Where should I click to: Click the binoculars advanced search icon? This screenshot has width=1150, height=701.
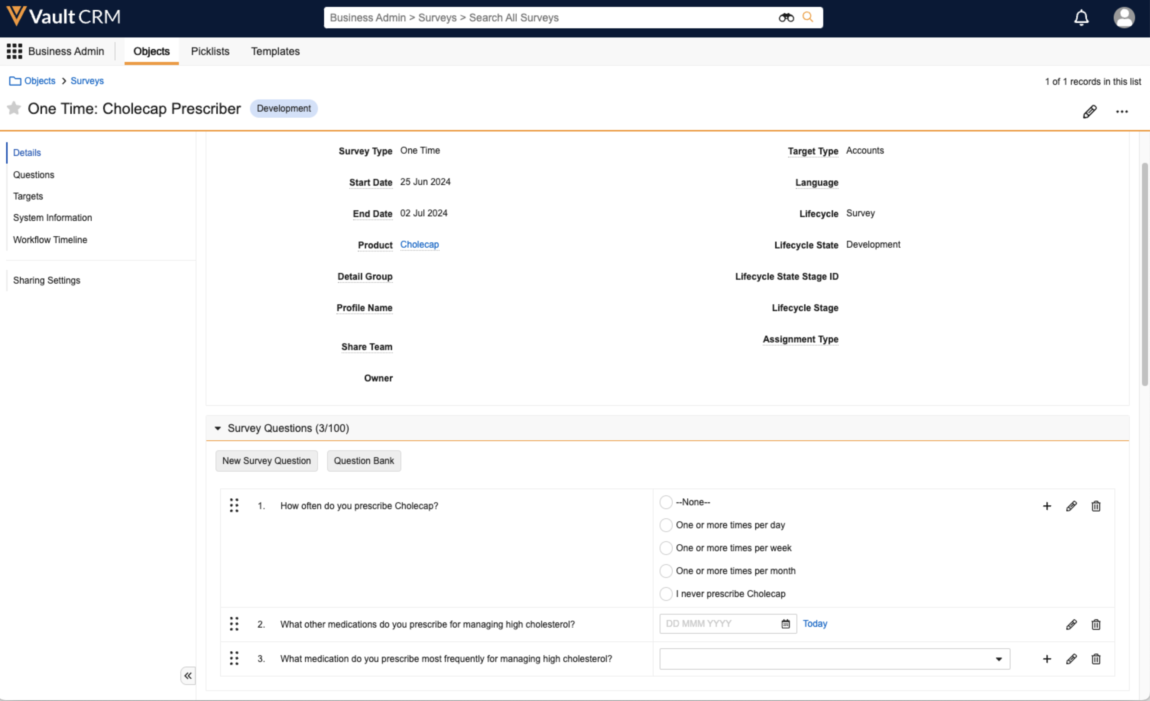click(786, 18)
